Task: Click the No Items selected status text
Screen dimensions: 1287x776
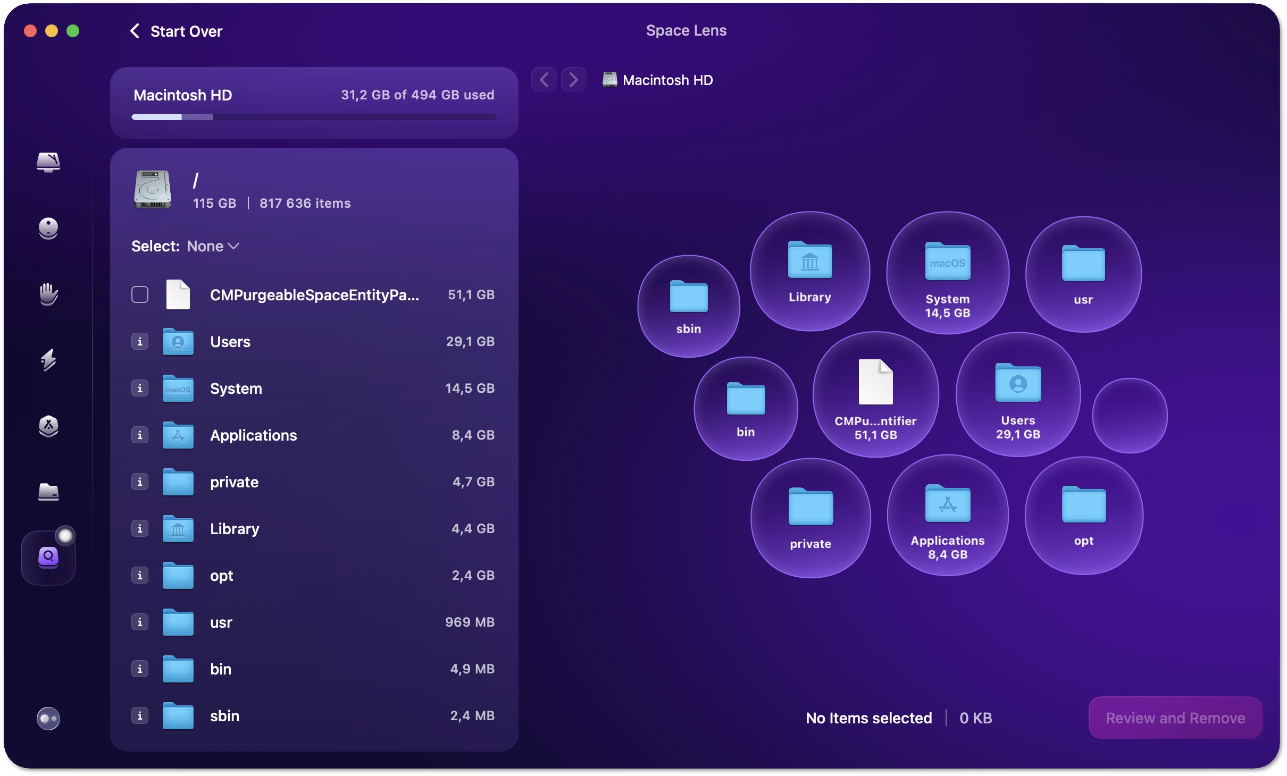Action: tap(869, 718)
